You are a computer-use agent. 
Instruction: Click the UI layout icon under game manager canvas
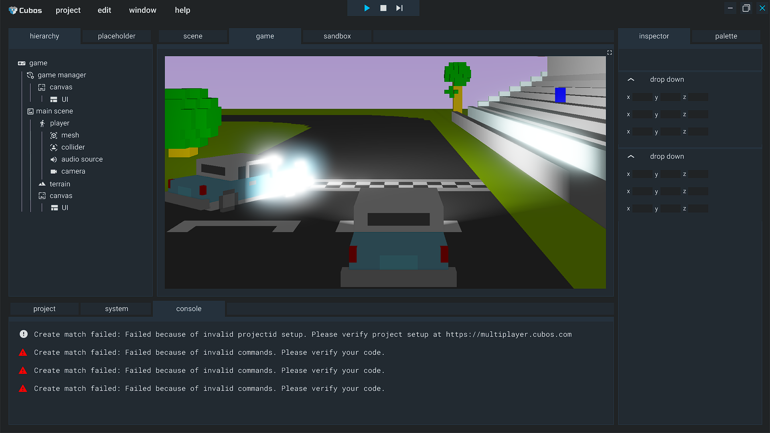click(54, 99)
